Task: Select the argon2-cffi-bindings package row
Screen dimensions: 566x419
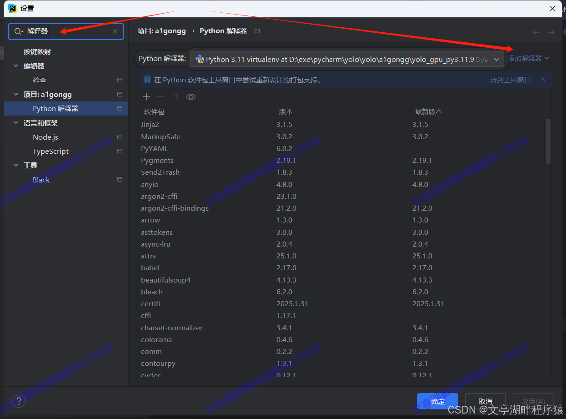Action: 343,208
